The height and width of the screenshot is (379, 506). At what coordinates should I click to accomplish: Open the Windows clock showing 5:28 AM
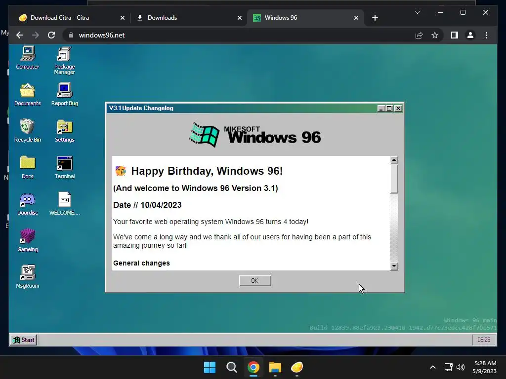pyautogui.click(x=484, y=367)
